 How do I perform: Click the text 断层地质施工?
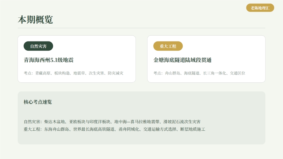pyautogui.click(x=193, y=129)
